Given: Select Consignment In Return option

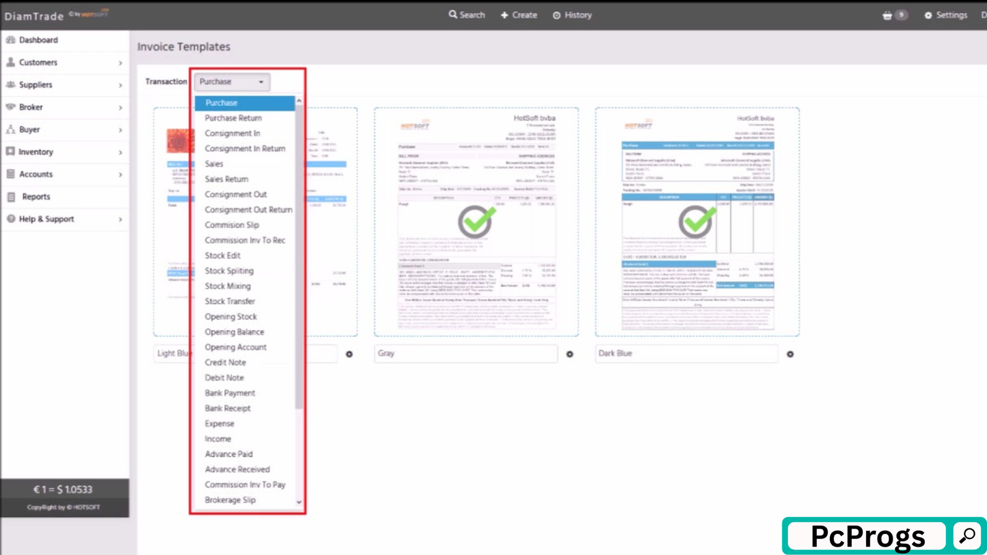Looking at the screenshot, I should tap(245, 149).
